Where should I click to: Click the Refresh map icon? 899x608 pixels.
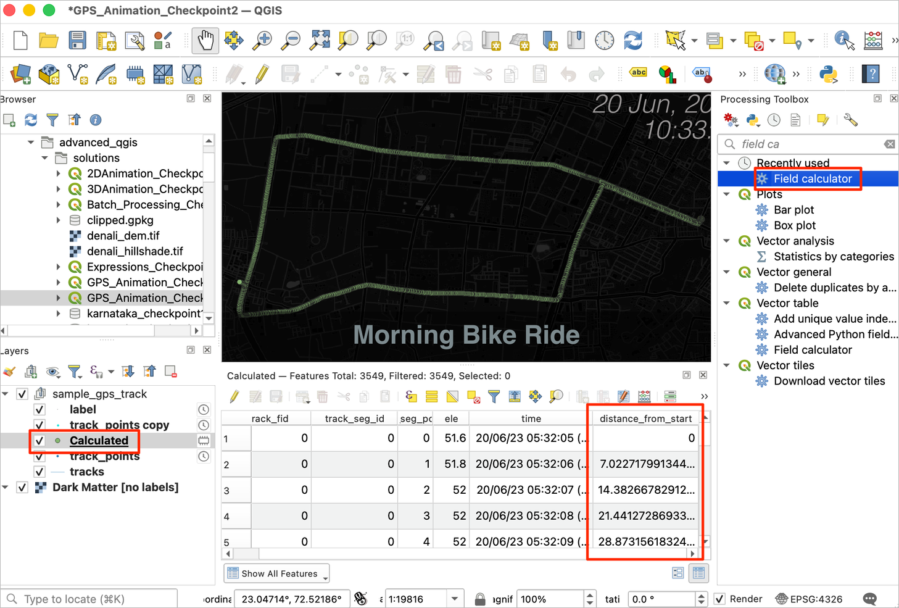pos(632,41)
